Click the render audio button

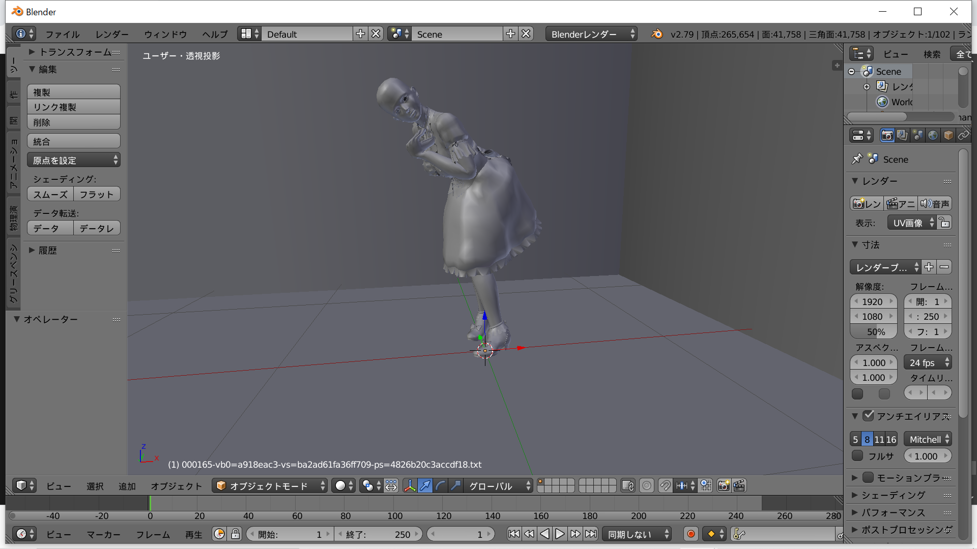pos(935,203)
